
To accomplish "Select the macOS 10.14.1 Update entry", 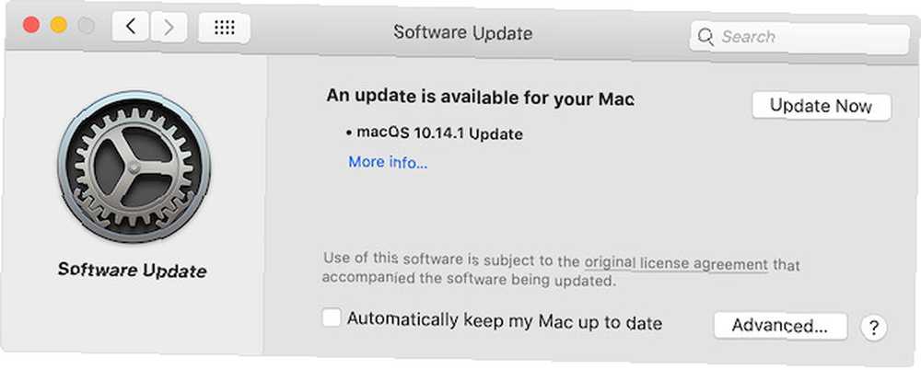I will click(435, 133).
